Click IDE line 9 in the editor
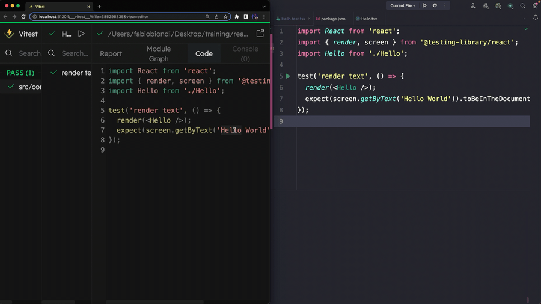This screenshot has width=541, height=304. point(402,121)
